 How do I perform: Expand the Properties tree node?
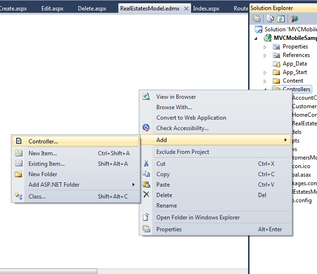click(x=265, y=47)
